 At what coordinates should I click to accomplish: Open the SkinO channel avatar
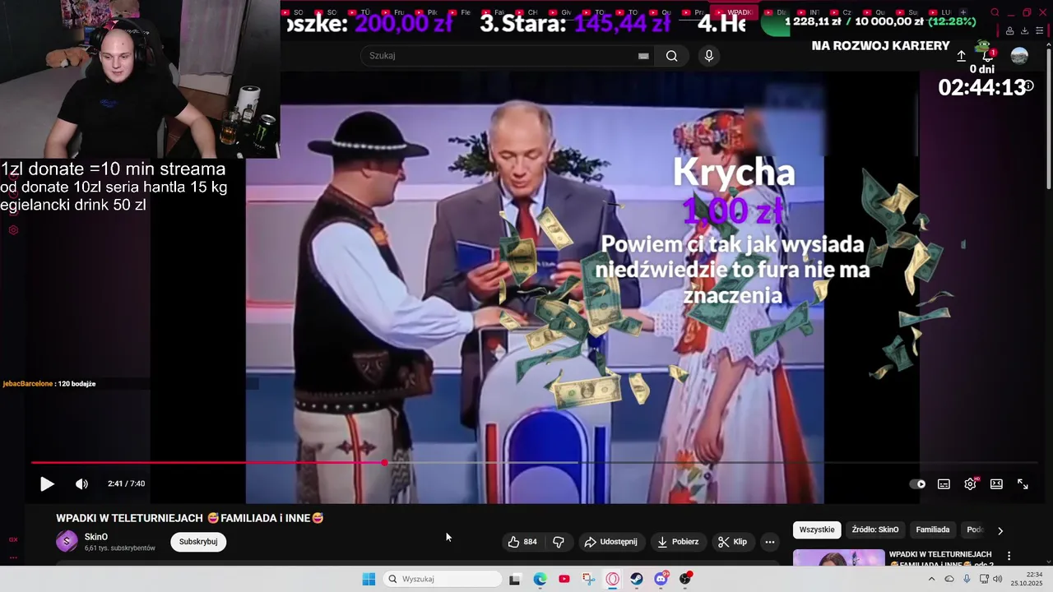click(67, 541)
